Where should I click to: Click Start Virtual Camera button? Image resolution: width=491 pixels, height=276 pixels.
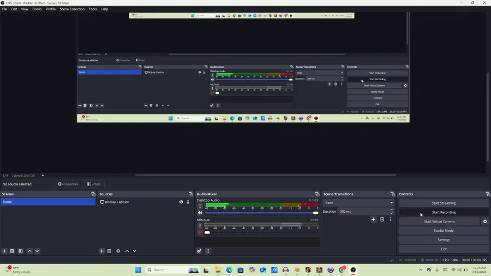point(439,221)
